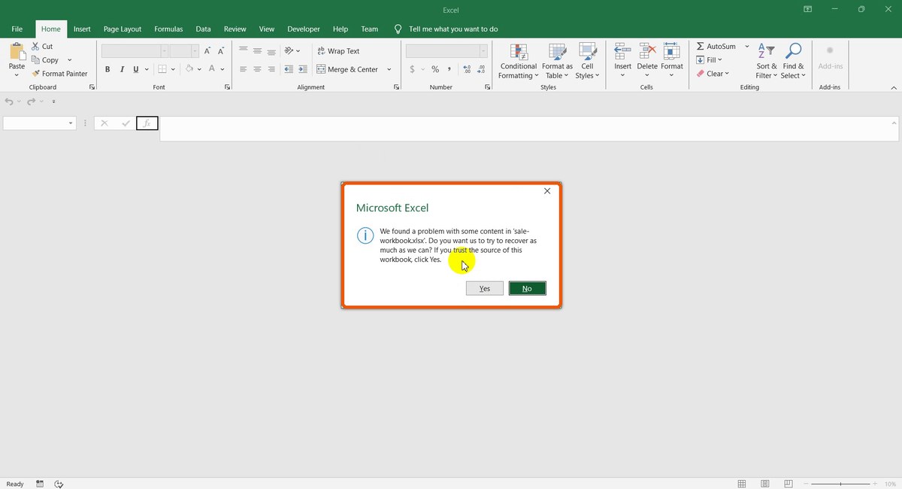The height and width of the screenshot is (489, 902).
Task: Click the Increase Decimal icon
Action: tap(467, 69)
